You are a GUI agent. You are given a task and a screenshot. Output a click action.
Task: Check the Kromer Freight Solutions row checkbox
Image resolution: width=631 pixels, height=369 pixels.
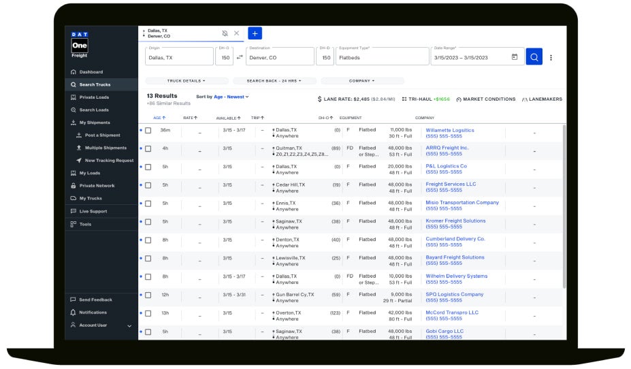[x=148, y=222]
